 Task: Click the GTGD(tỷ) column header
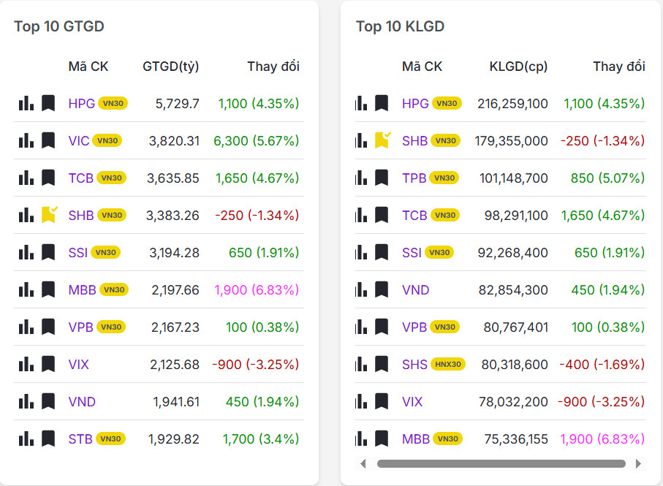click(x=171, y=67)
